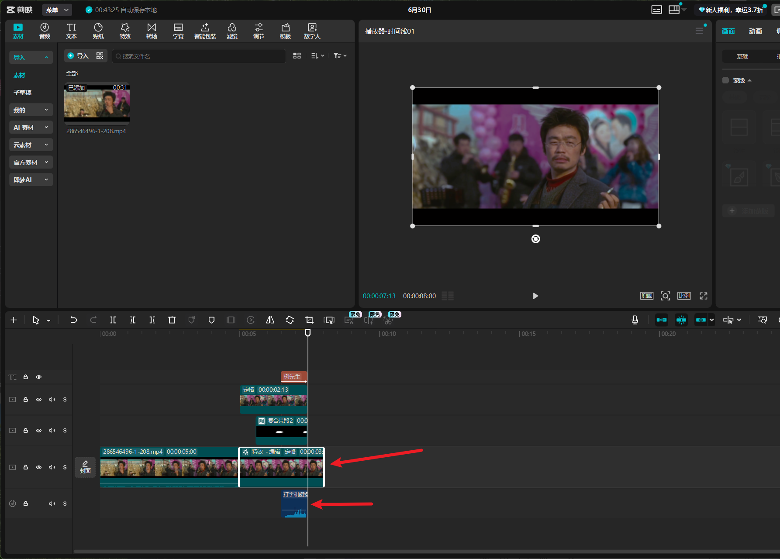Click the crop tool icon in timeline toolbar
This screenshot has height=559, width=780.
pos(309,320)
